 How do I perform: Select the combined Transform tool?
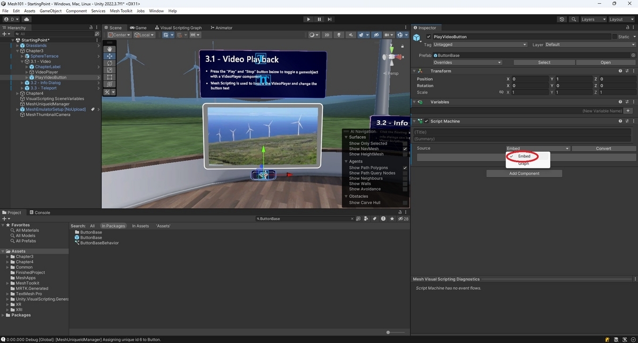pyautogui.click(x=110, y=84)
